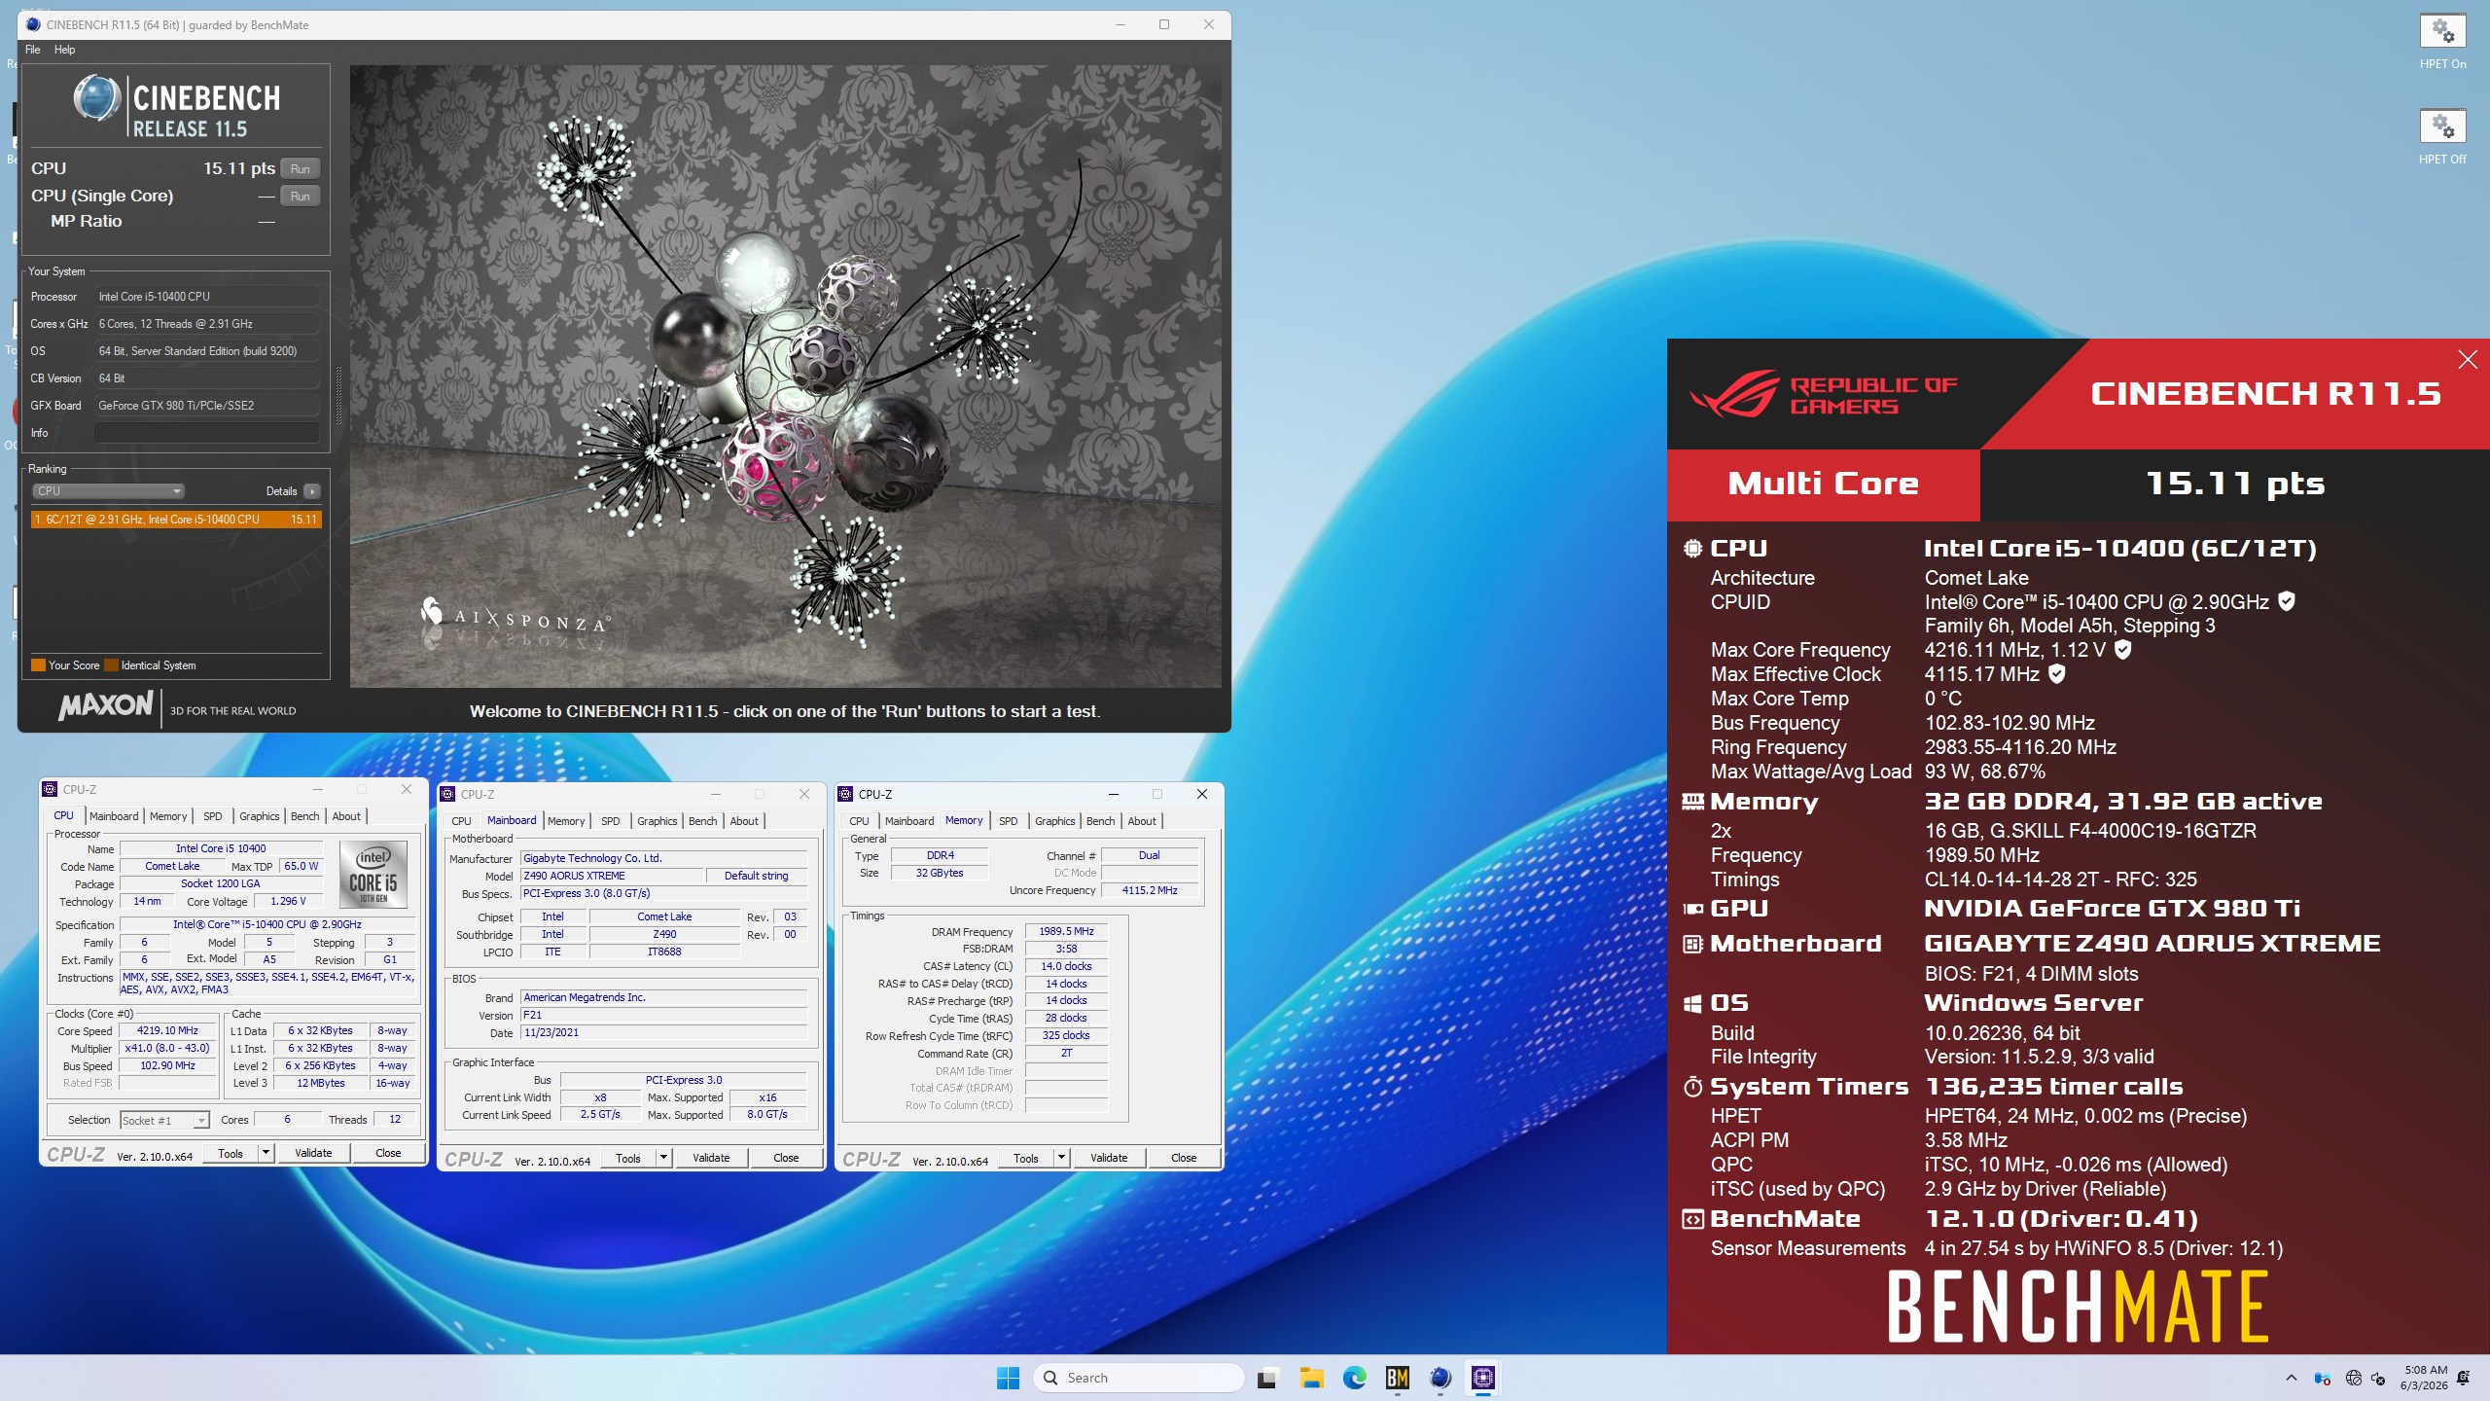Image resolution: width=2490 pixels, height=1401 pixels.
Task: Click the Windows Start button
Action: click(1008, 1378)
